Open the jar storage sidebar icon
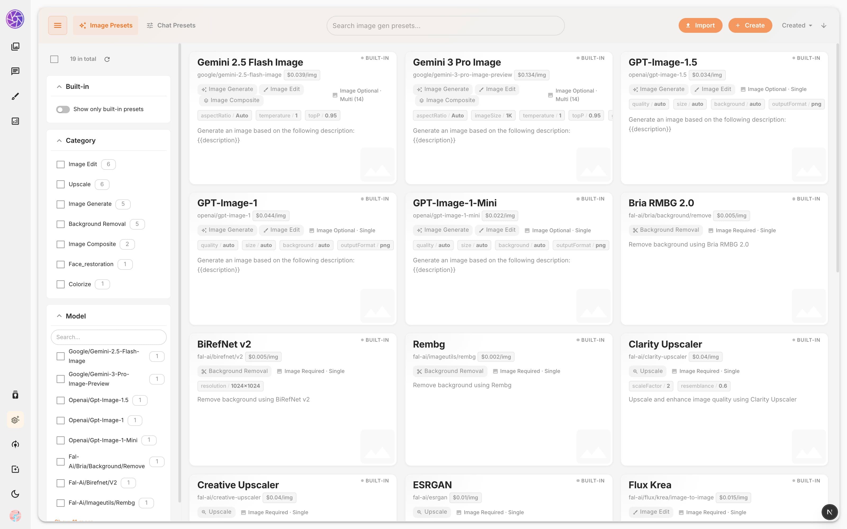Viewport: 847px width, 529px height. coord(15,395)
